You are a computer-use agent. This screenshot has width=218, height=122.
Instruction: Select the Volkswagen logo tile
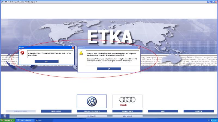point(92,101)
